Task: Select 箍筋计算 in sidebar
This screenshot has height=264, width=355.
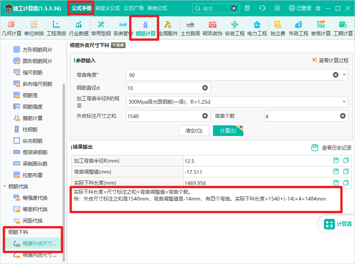Action: tap(28, 118)
